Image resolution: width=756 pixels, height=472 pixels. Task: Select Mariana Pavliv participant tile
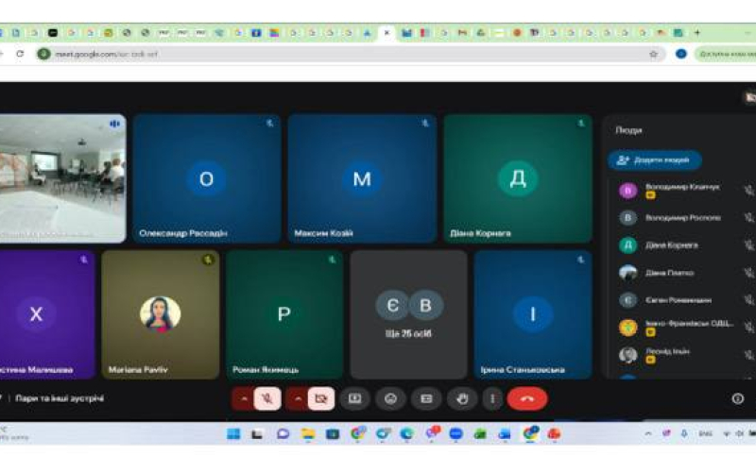click(160, 314)
